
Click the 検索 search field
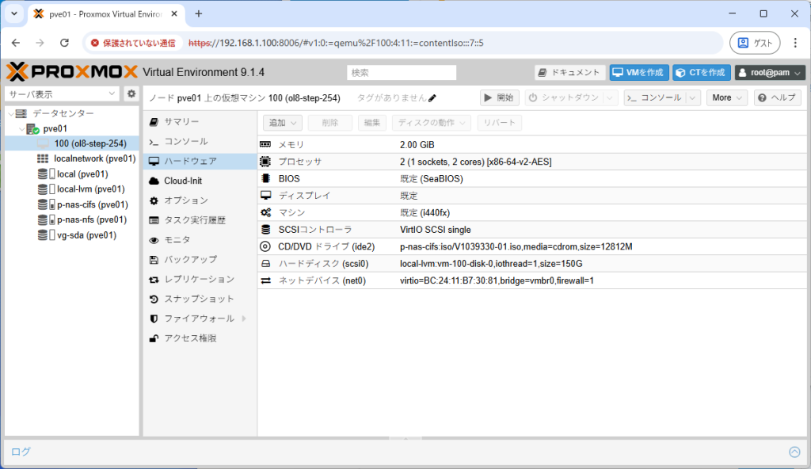tap(402, 73)
